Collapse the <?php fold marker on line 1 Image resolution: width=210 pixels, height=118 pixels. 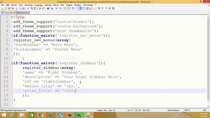coord(12,17)
